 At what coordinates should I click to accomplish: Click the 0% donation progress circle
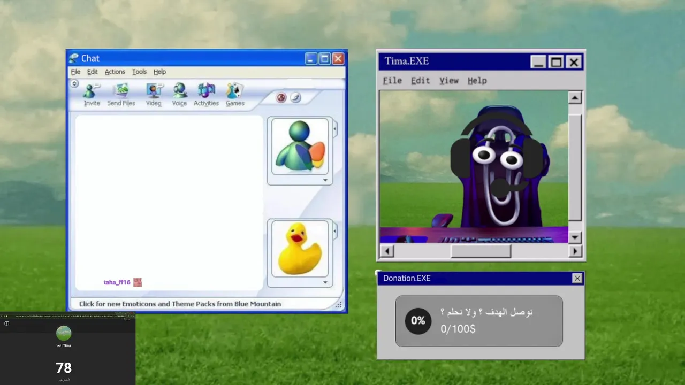point(418,321)
